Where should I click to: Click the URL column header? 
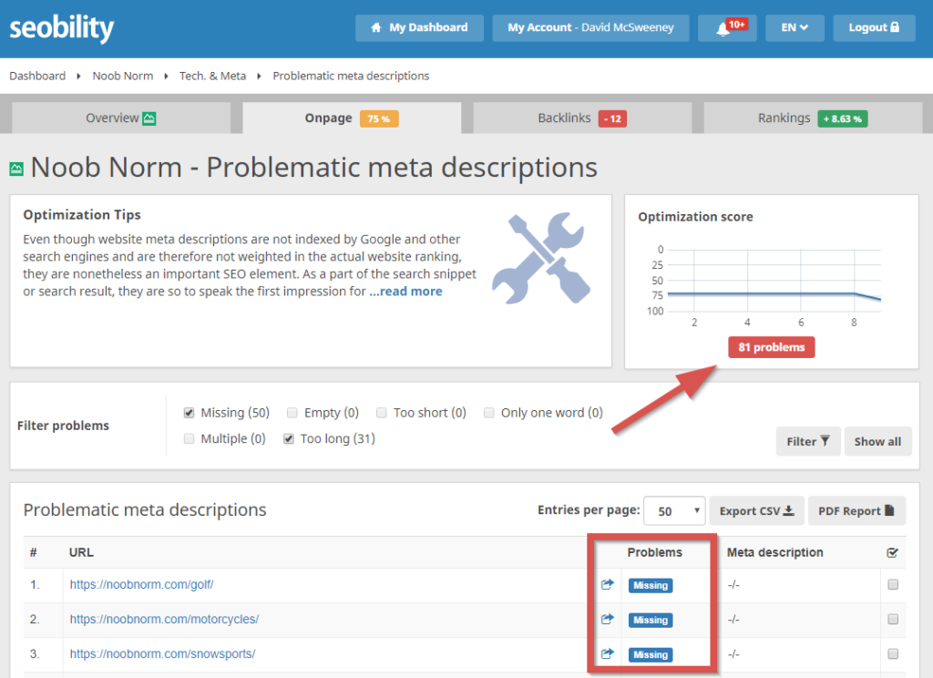click(81, 552)
